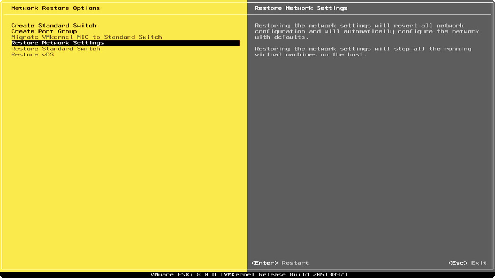The image size is (495, 278).
Task: Click the 'revert all network' description line
Action: click(x=359, y=26)
